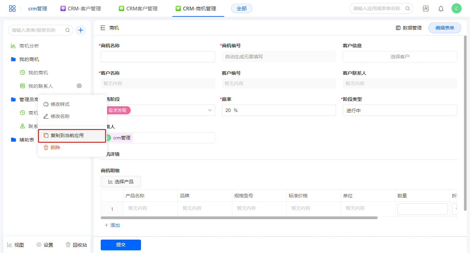Click the 商机名称 input field
The height and width of the screenshot is (253, 470).
pos(158,57)
